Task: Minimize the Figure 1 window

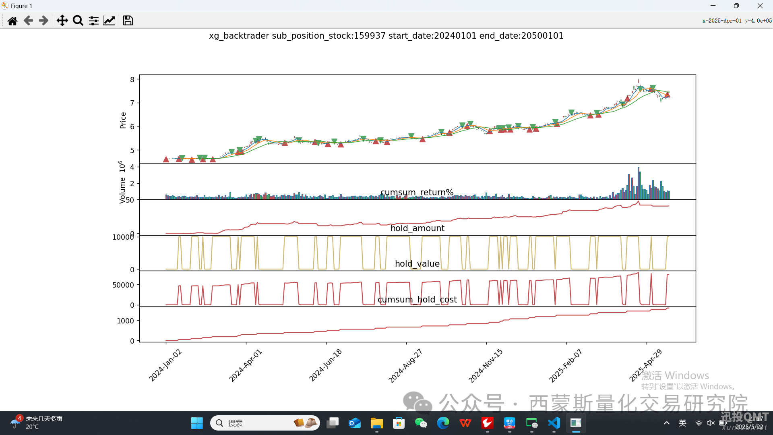Action: click(713, 6)
